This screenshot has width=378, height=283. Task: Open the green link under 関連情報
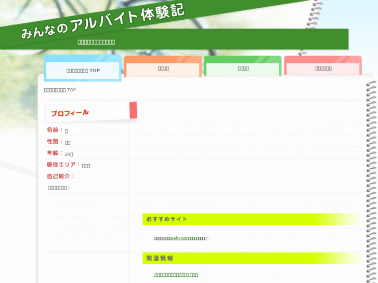point(176,275)
